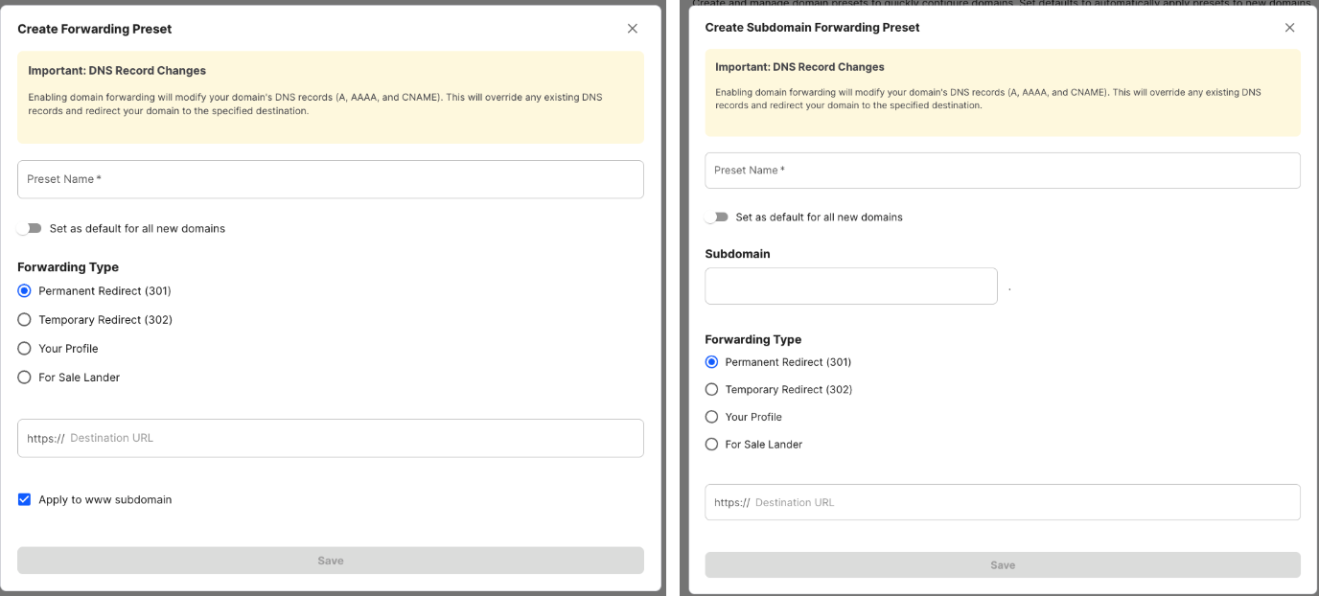Select Temporary Redirect (302) in Forwarding Preset dialog
Screen dimensions: 1319x596
[25, 319]
